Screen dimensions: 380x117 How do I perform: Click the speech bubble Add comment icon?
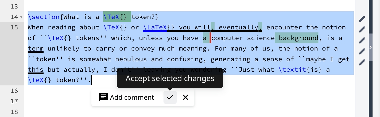pos(103,97)
